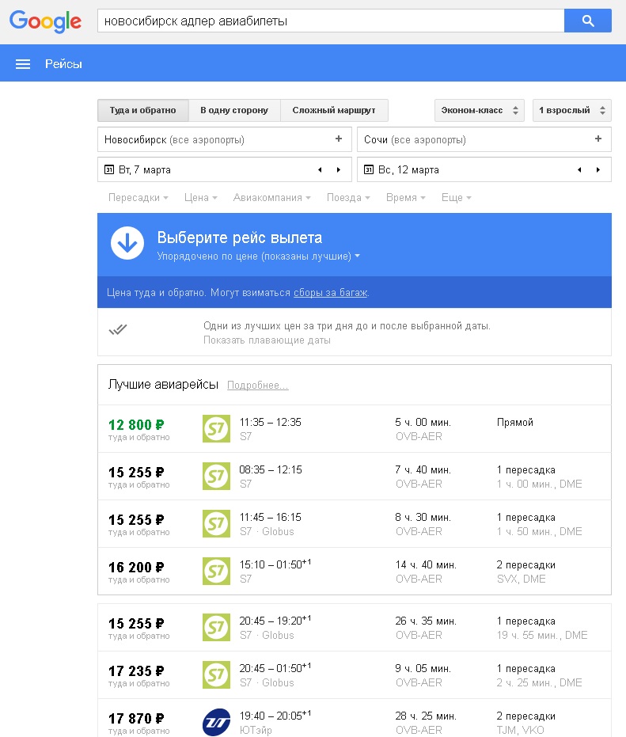Go to the day after 7 марта
This screenshot has width=626, height=737.
(339, 169)
